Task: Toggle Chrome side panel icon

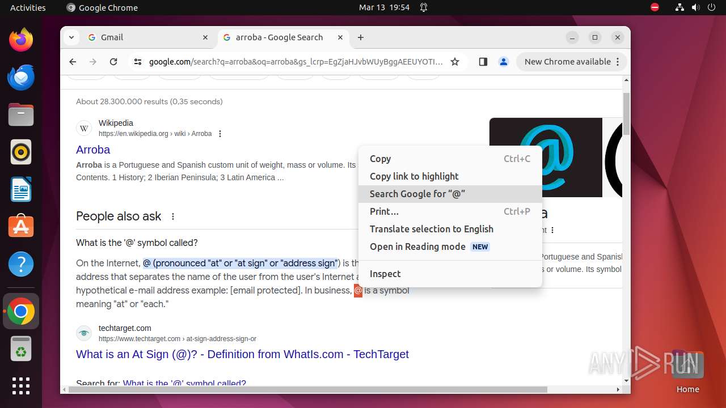Action: 483,62
